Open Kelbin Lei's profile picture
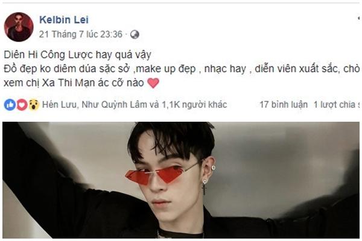 pyautogui.click(x=19, y=27)
